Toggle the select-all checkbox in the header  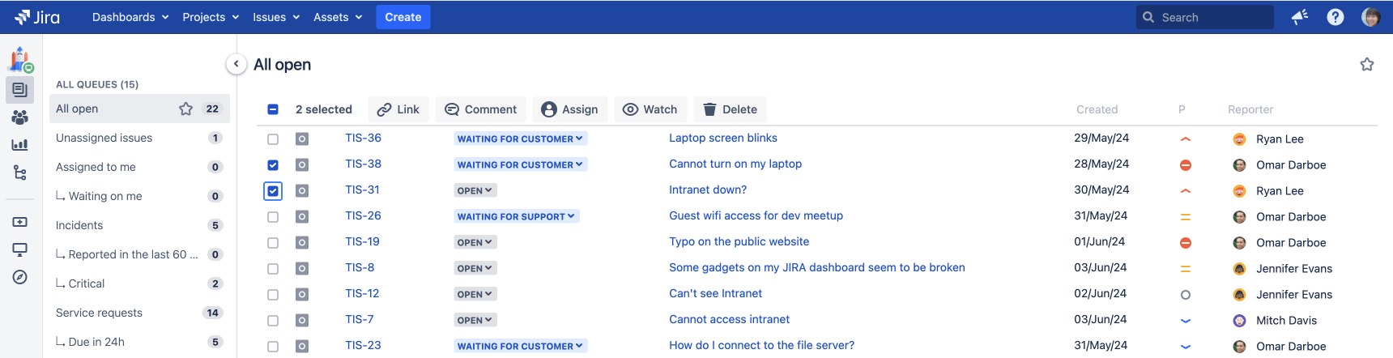pyautogui.click(x=273, y=109)
